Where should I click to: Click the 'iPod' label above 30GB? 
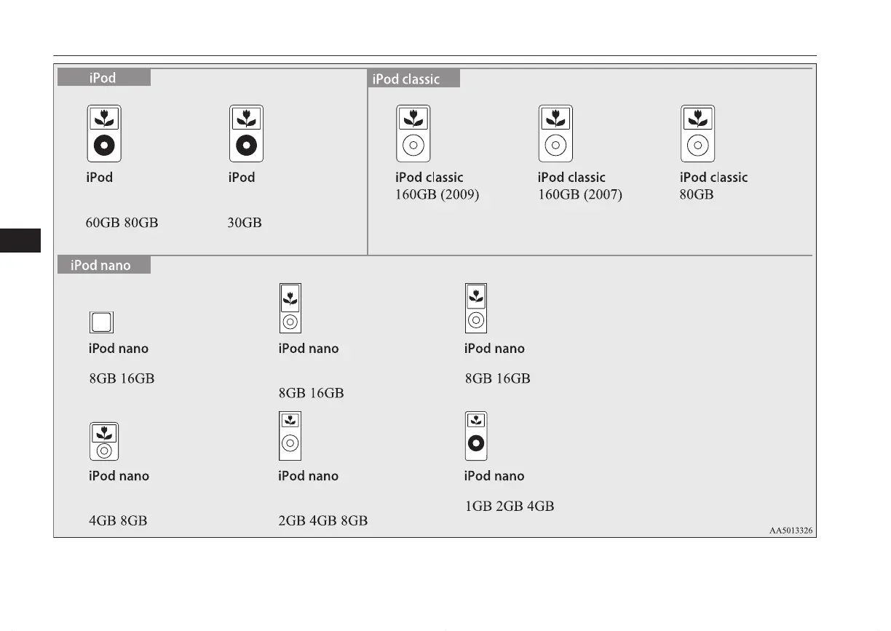[x=242, y=177]
